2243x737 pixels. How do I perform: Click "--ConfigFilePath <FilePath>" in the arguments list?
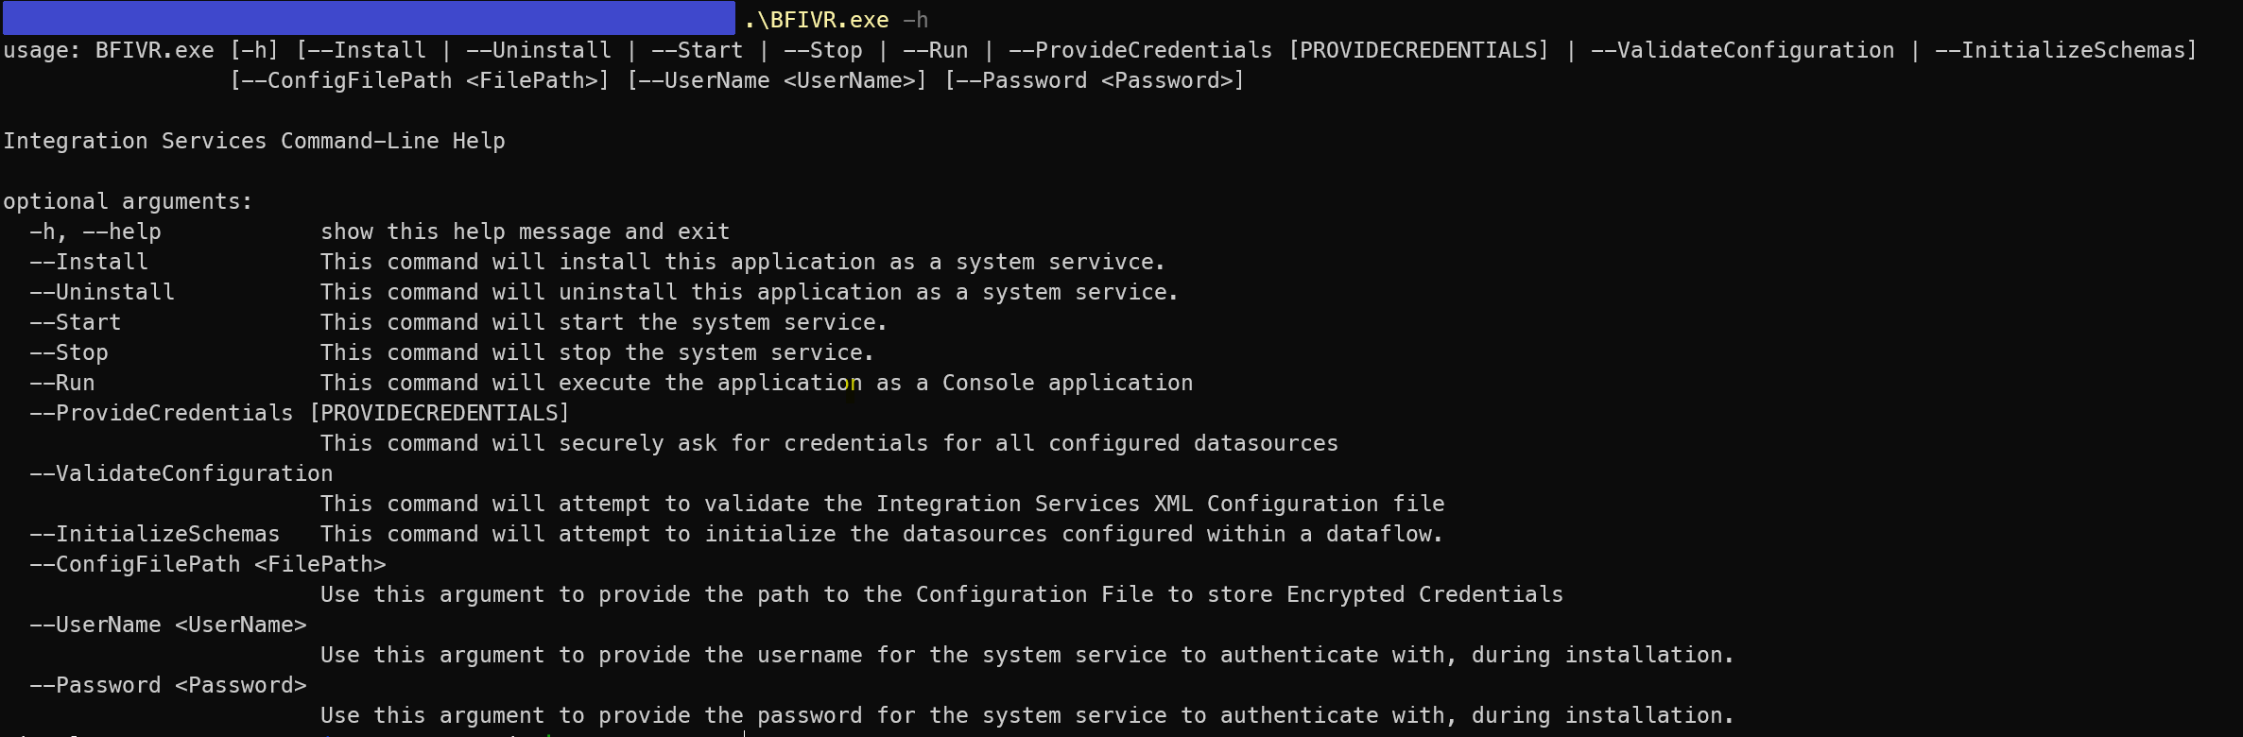(207, 564)
